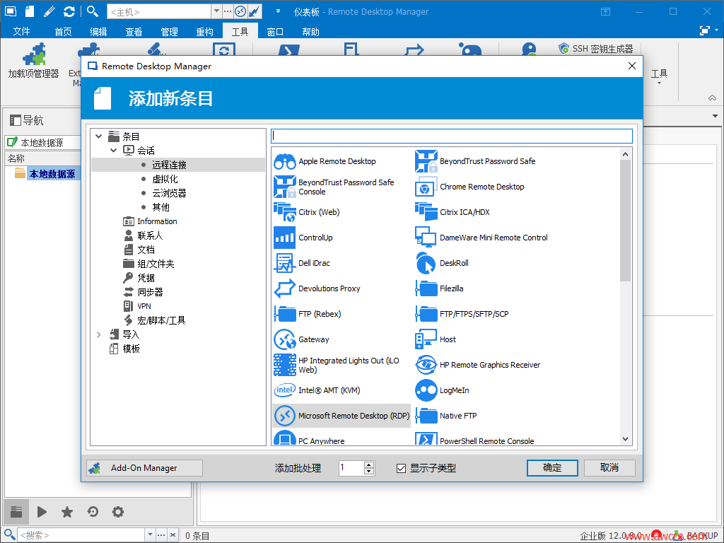Confirm with the 确定 button
Screen dimensions: 724x543
click(552, 468)
